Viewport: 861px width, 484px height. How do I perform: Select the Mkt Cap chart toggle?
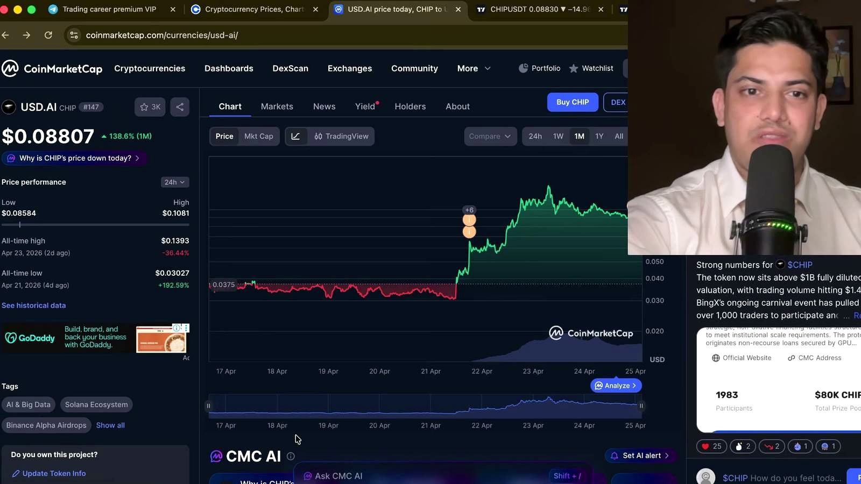tap(259, 136)
